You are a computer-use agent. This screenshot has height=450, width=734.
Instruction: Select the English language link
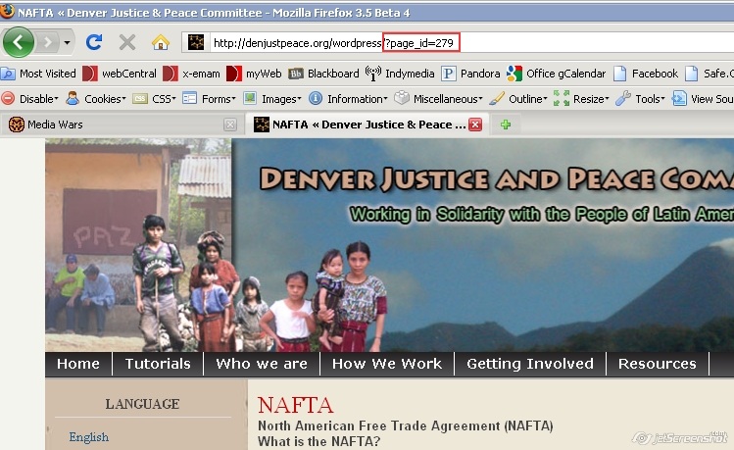(x=89, y=437)
